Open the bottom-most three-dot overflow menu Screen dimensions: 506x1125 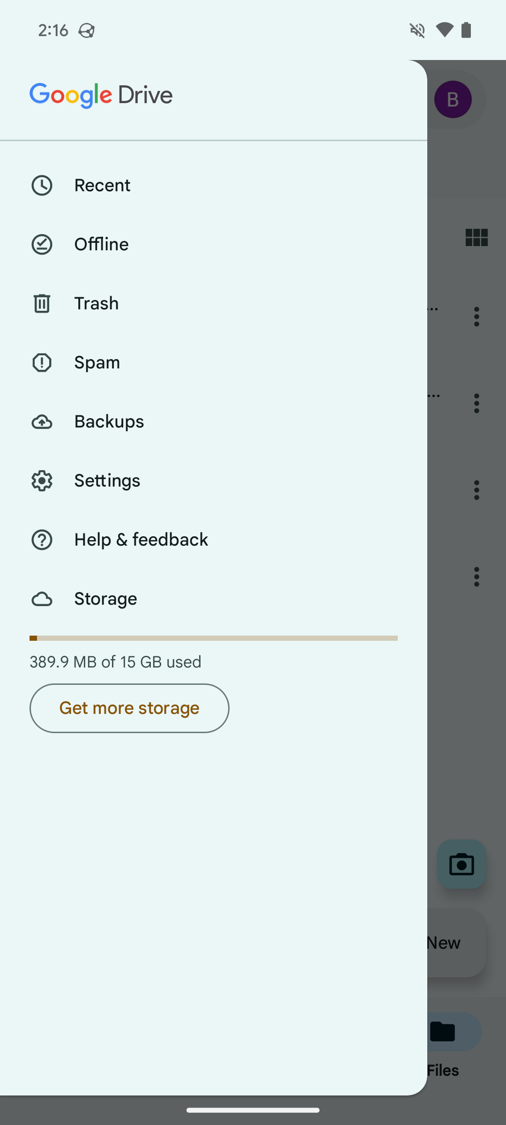(476, 577)
